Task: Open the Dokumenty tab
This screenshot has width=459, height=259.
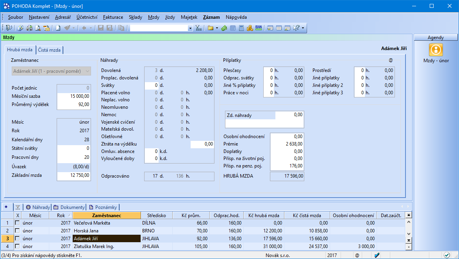Action: click(x=70, y=207)
